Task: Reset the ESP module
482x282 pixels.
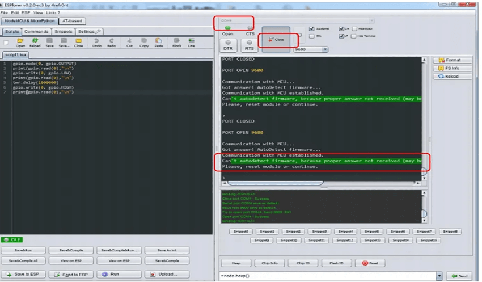Action: 370,263
